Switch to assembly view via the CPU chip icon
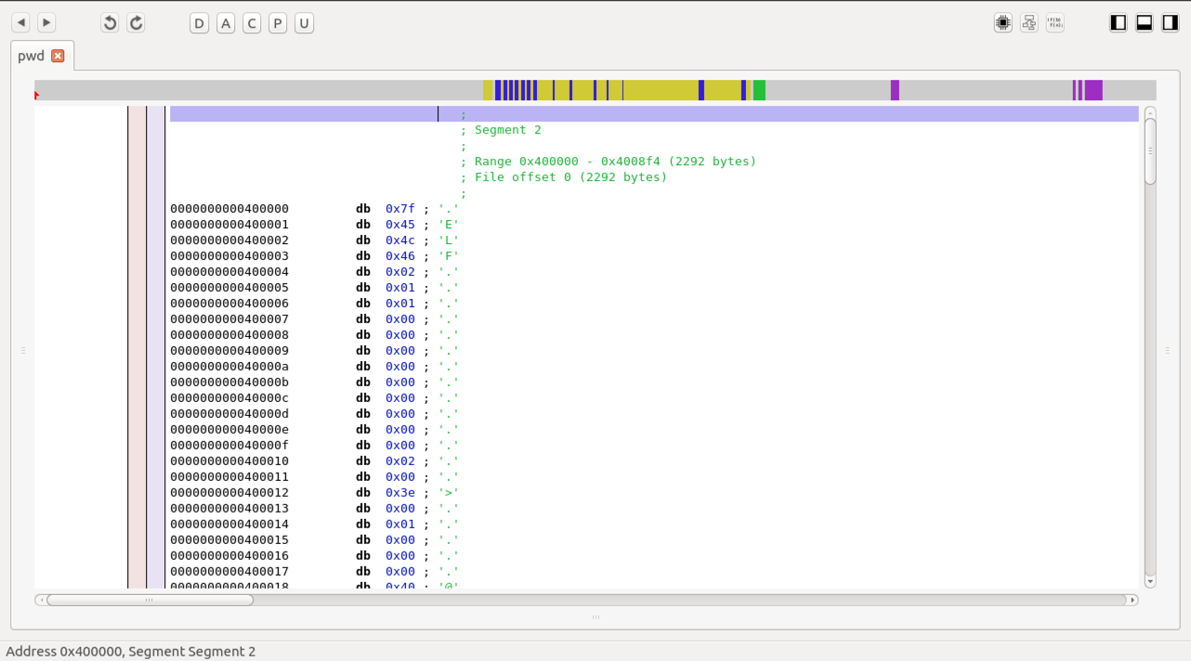 tap(1002, 23)
